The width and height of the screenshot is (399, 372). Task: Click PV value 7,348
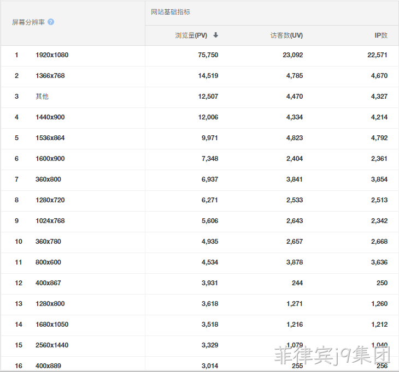[210, 159]
